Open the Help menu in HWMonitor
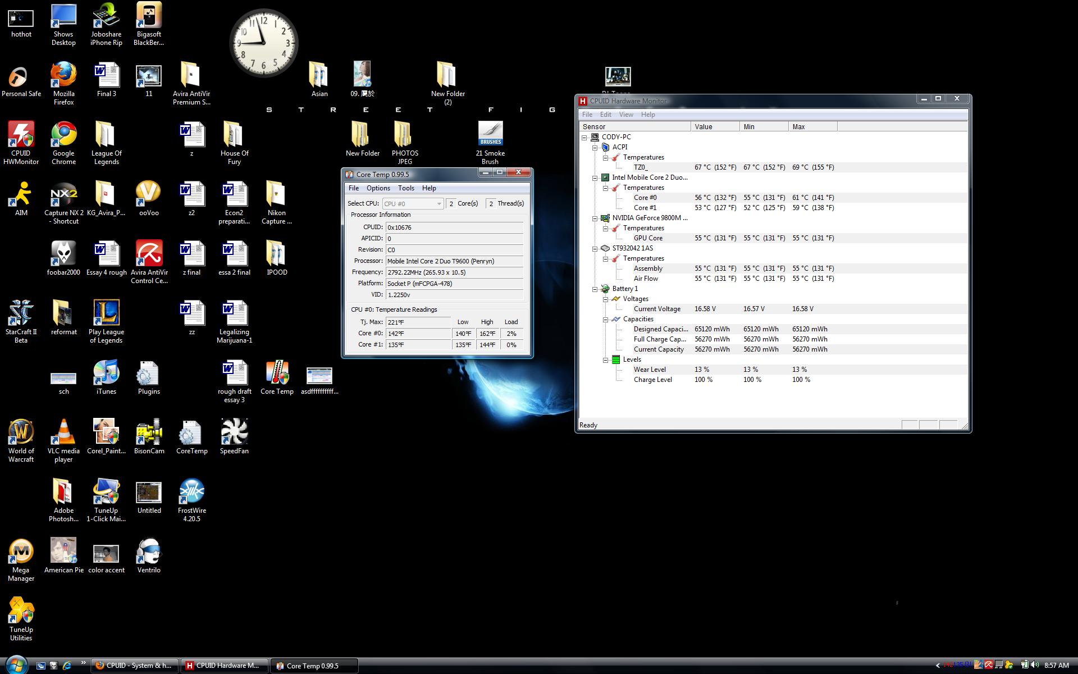This screenshot has height=674, width=1078. coord(648,115)
